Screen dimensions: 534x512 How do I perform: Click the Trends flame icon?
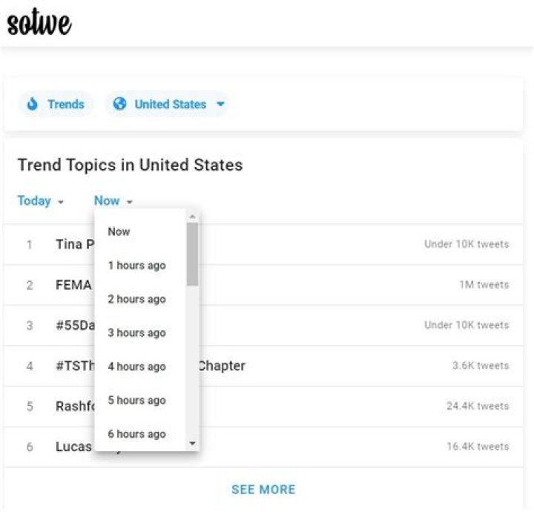click(x=32, y=105)
